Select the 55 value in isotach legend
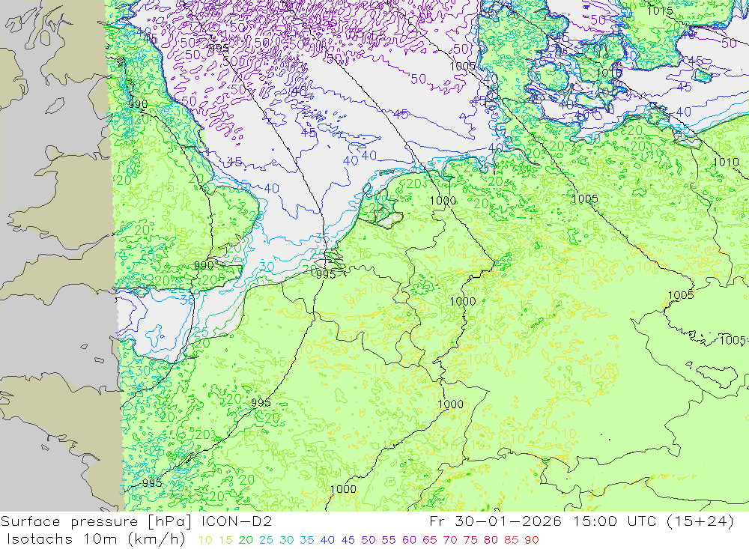The height and width of the screenshot is (549, 749). [x=388, y=540]
